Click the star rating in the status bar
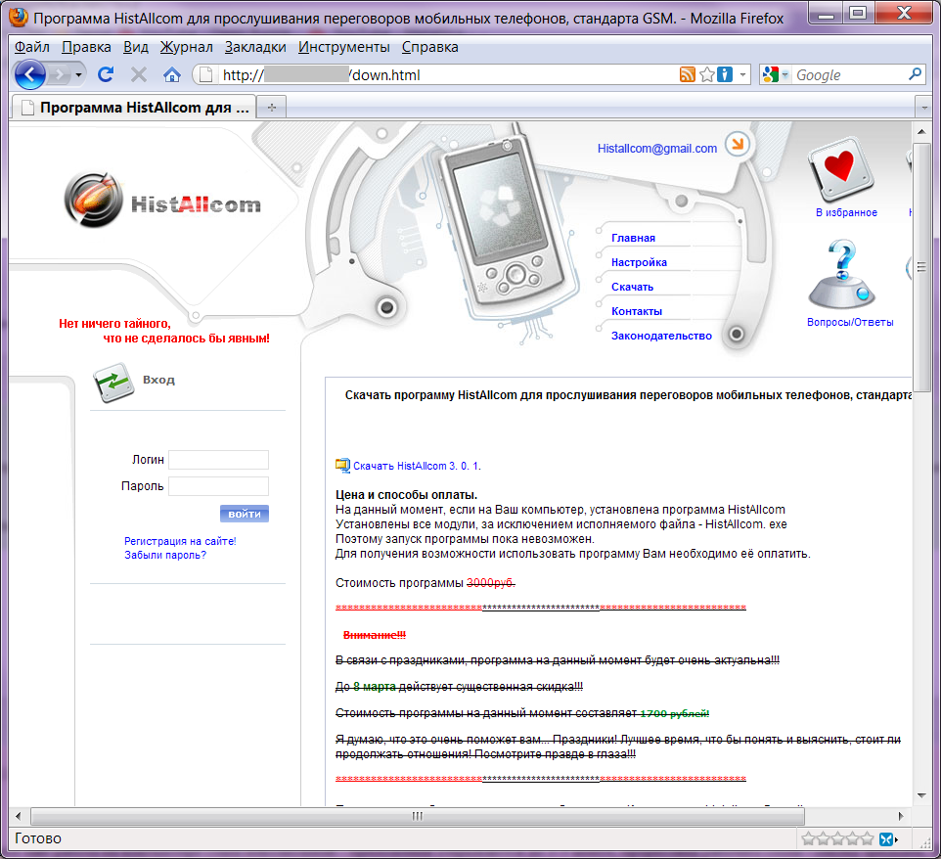Image resolution: width=941 pixels, height=859 pixels. (x=837, y=838)
